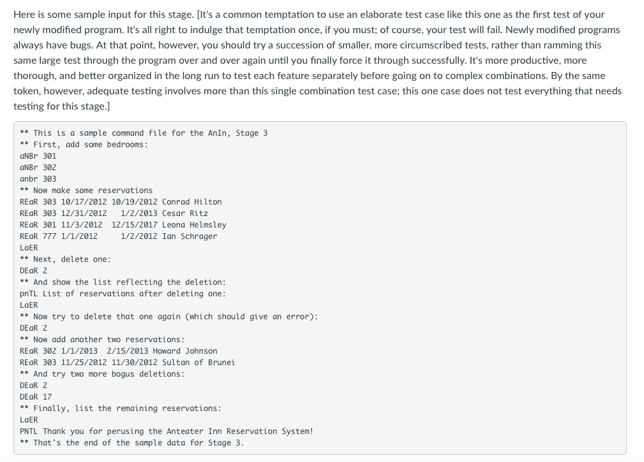Click the lowercase 'anbr 303' line

(x=38, y=179)
